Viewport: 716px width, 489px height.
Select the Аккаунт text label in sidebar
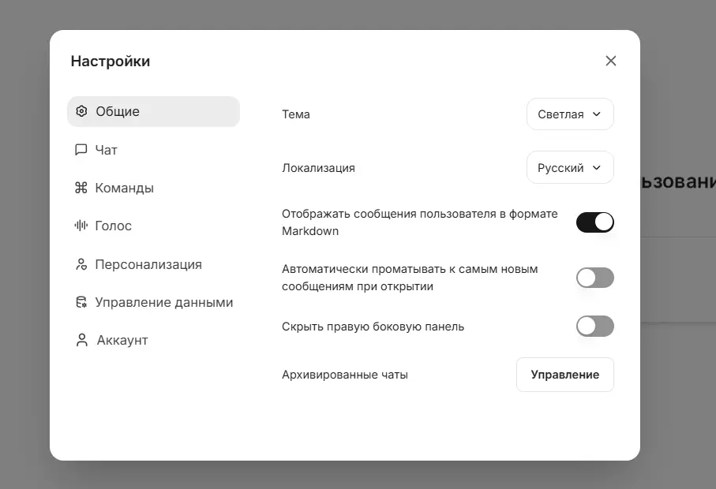pos(122,340)
